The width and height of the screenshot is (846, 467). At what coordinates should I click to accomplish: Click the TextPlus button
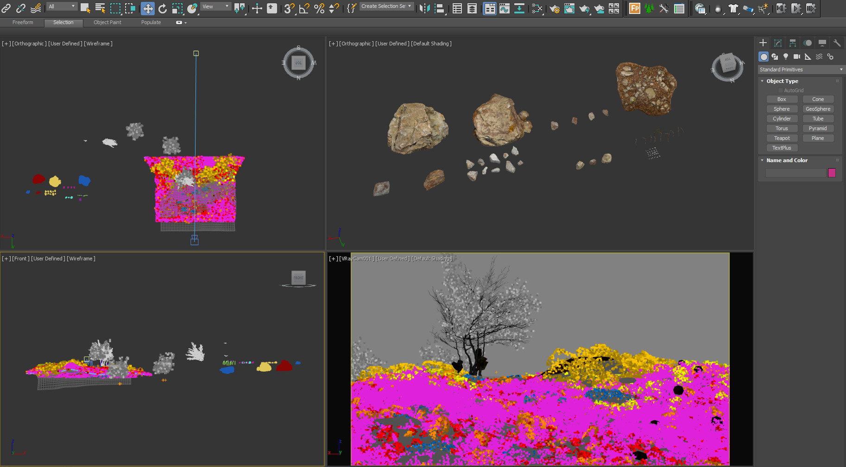tap(782, 148)
